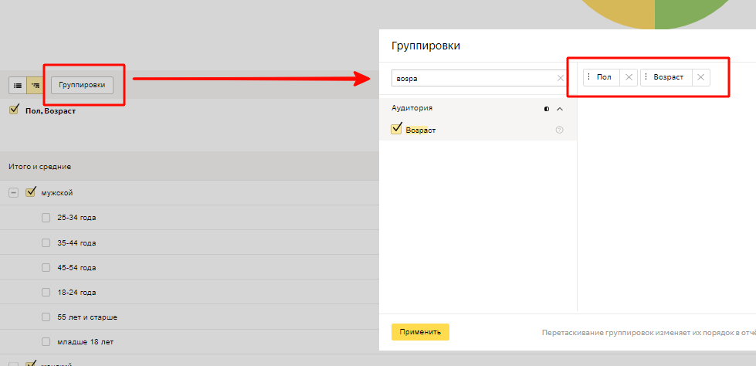Click the grouping search input field
This screenshot has width=756, height=366.
click(x=473, y=78)
